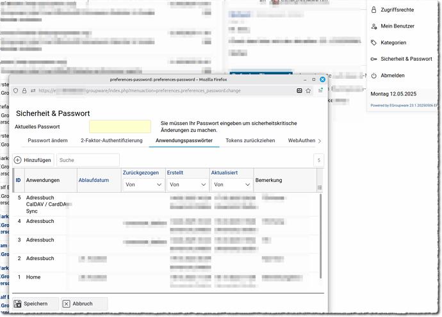The height and width of the screenshot is (317, 442).
Task: Expand the Erstellt 'Von' date dropdown
Action: [187, 184]
